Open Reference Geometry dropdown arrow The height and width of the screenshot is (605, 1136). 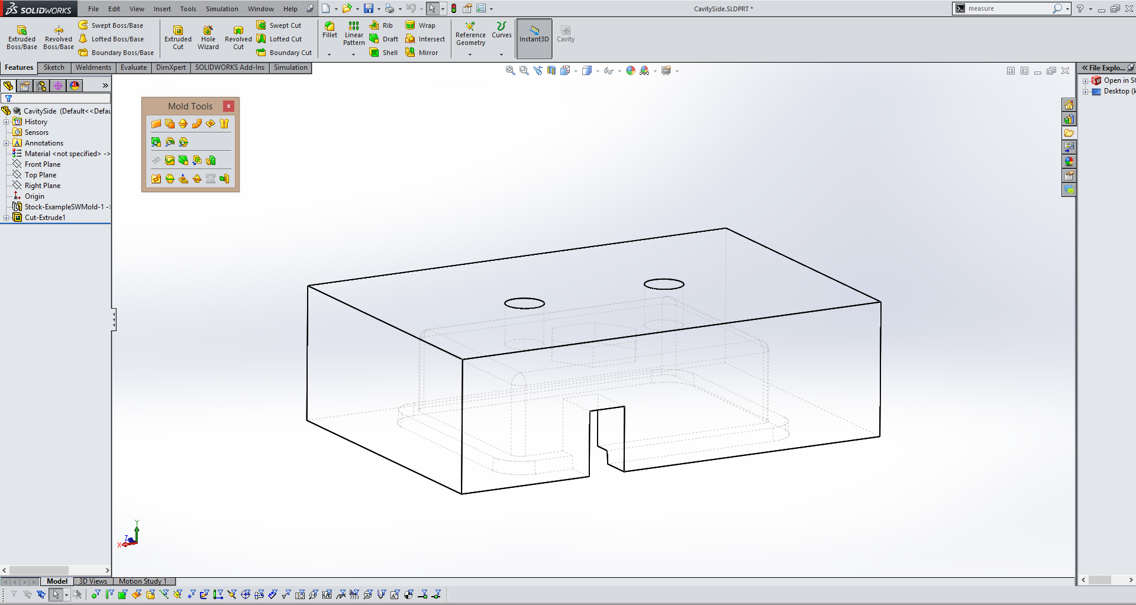[x=470, y=54]
